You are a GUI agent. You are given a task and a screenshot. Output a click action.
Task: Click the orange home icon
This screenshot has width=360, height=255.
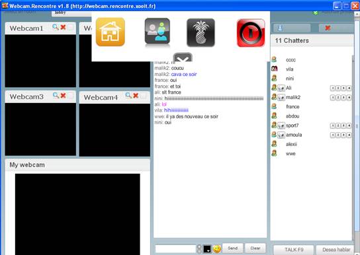(111, 32)
